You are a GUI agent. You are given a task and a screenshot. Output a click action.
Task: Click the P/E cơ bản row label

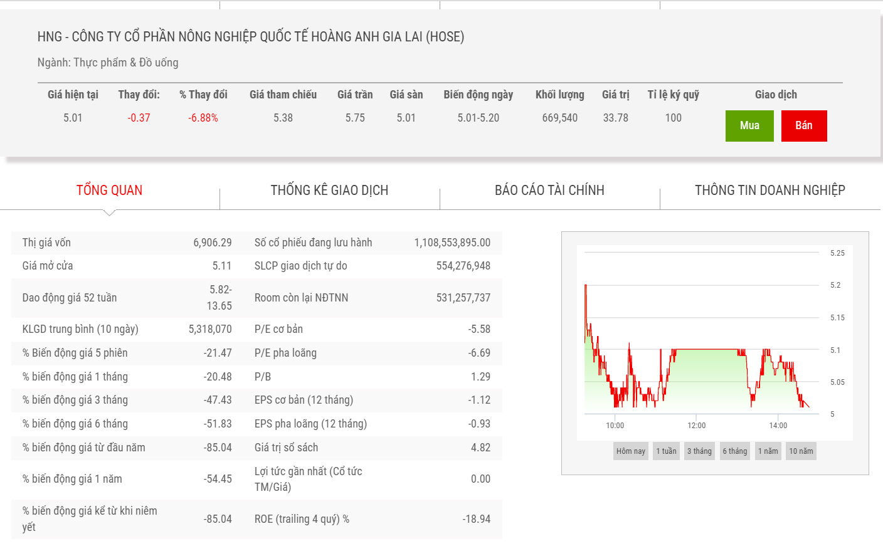pyautogui.click(x=278, y=329)
